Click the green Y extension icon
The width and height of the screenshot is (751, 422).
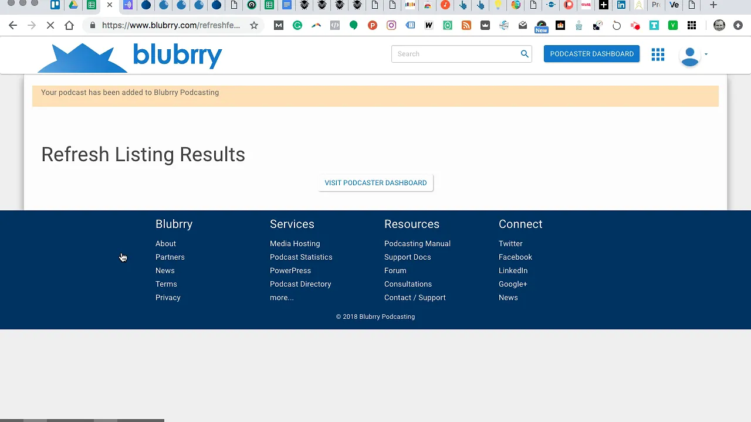pos(673,25)
